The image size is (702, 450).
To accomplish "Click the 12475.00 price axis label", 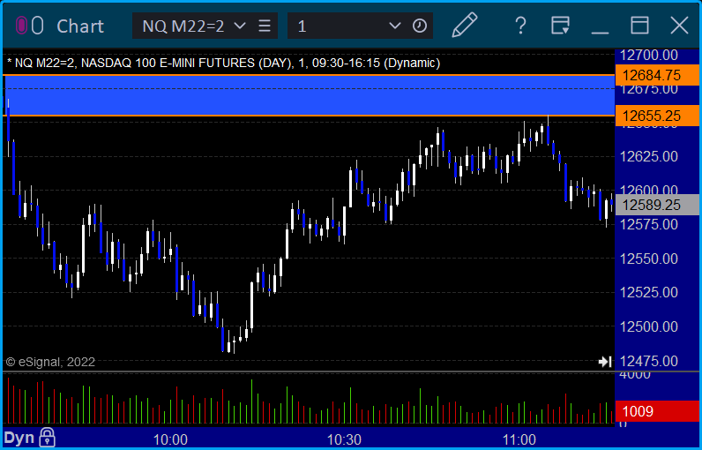I will point(648,361).
